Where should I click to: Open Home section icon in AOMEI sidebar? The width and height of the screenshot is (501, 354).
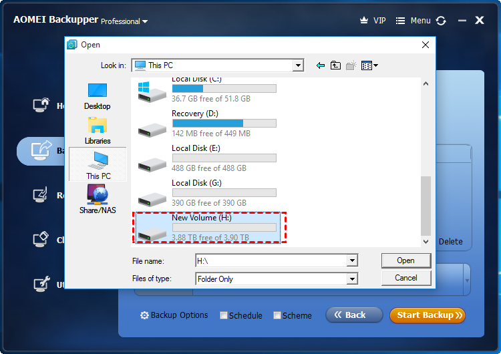point(41,105)
